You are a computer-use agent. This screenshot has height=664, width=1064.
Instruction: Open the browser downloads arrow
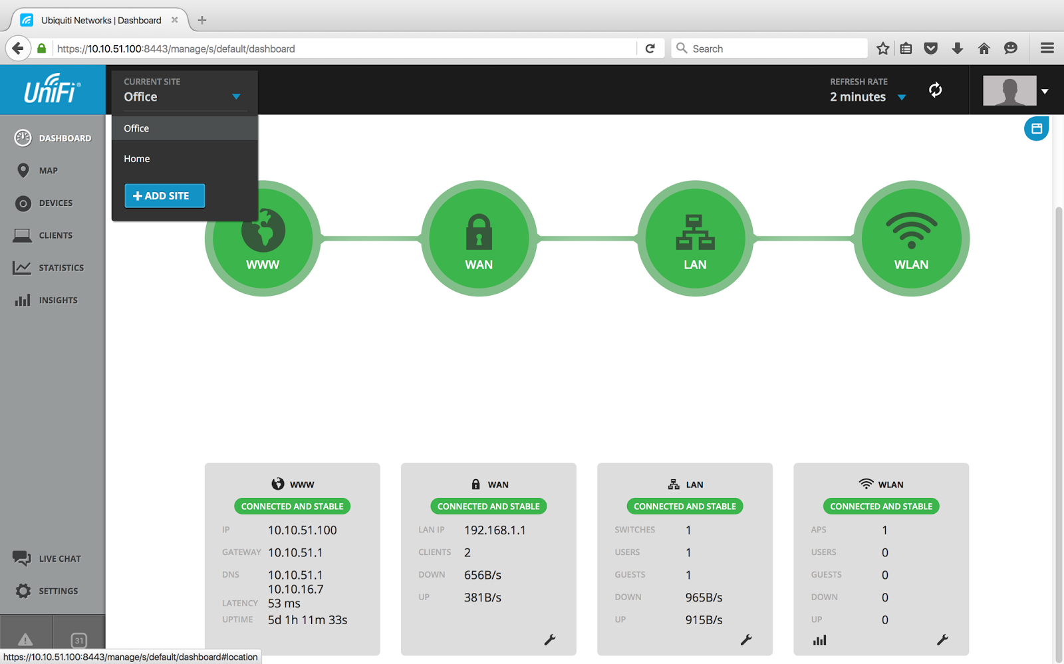(x=958, y=48)
